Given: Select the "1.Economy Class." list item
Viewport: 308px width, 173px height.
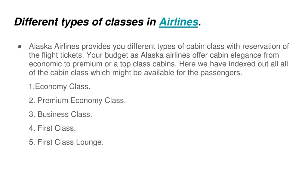Looking at the screenshot, I should 60,87.
